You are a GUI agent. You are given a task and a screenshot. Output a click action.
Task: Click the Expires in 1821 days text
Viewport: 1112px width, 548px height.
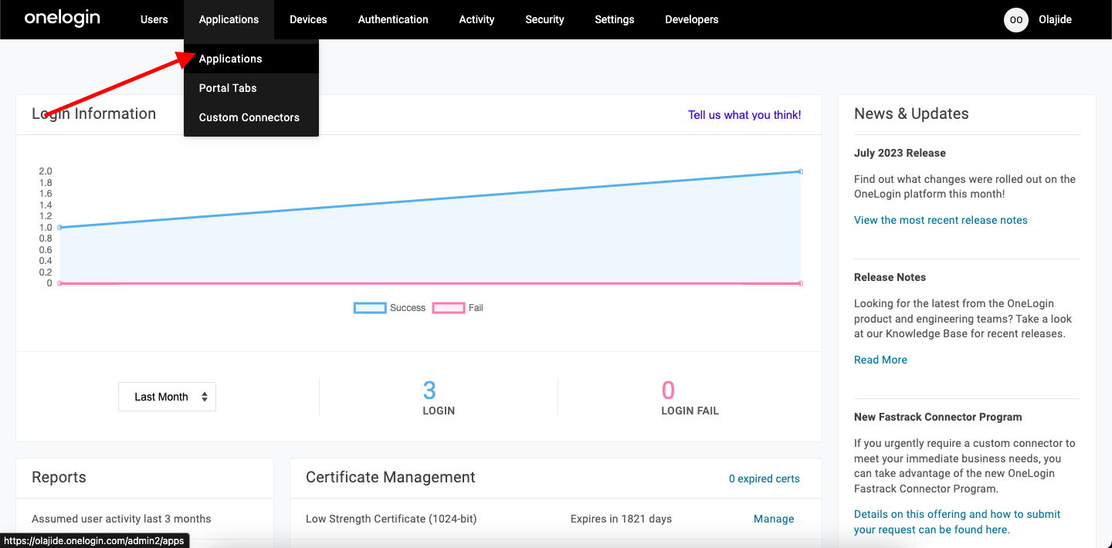click(x=622, y=519)
